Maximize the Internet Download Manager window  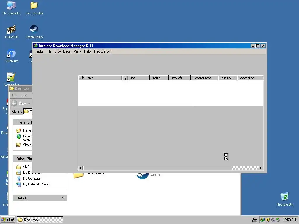coord(258,46)
